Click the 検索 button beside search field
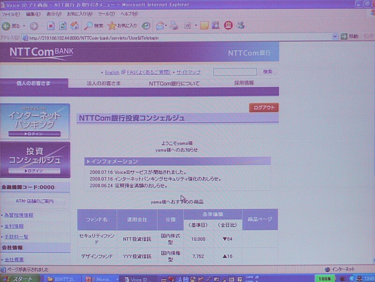 tap(268, 72)
